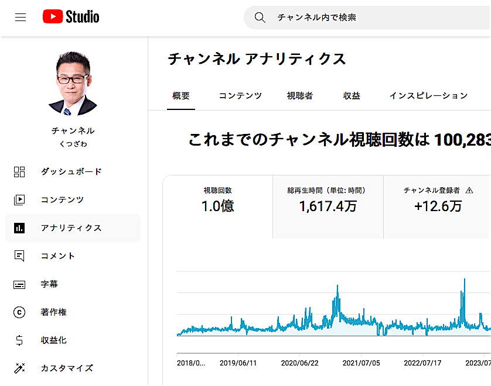Switch to the 視聴者 tab

[300, 96]
